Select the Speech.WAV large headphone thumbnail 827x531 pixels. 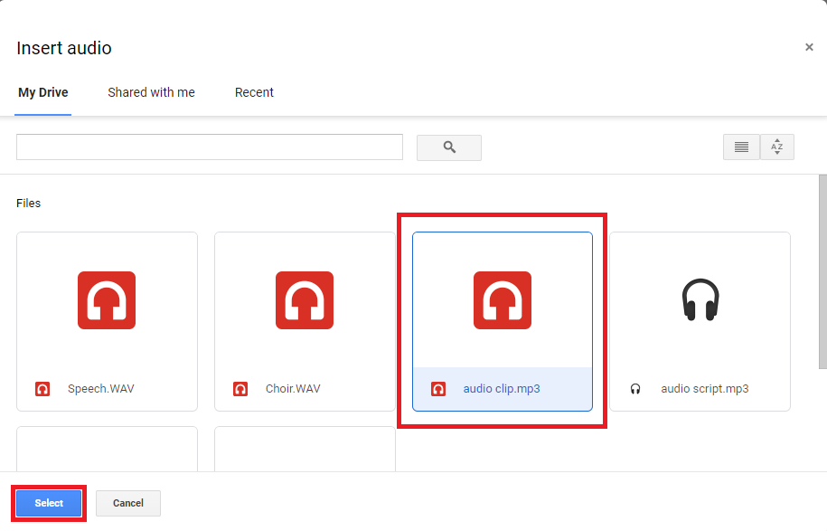(x=107, y=300)
